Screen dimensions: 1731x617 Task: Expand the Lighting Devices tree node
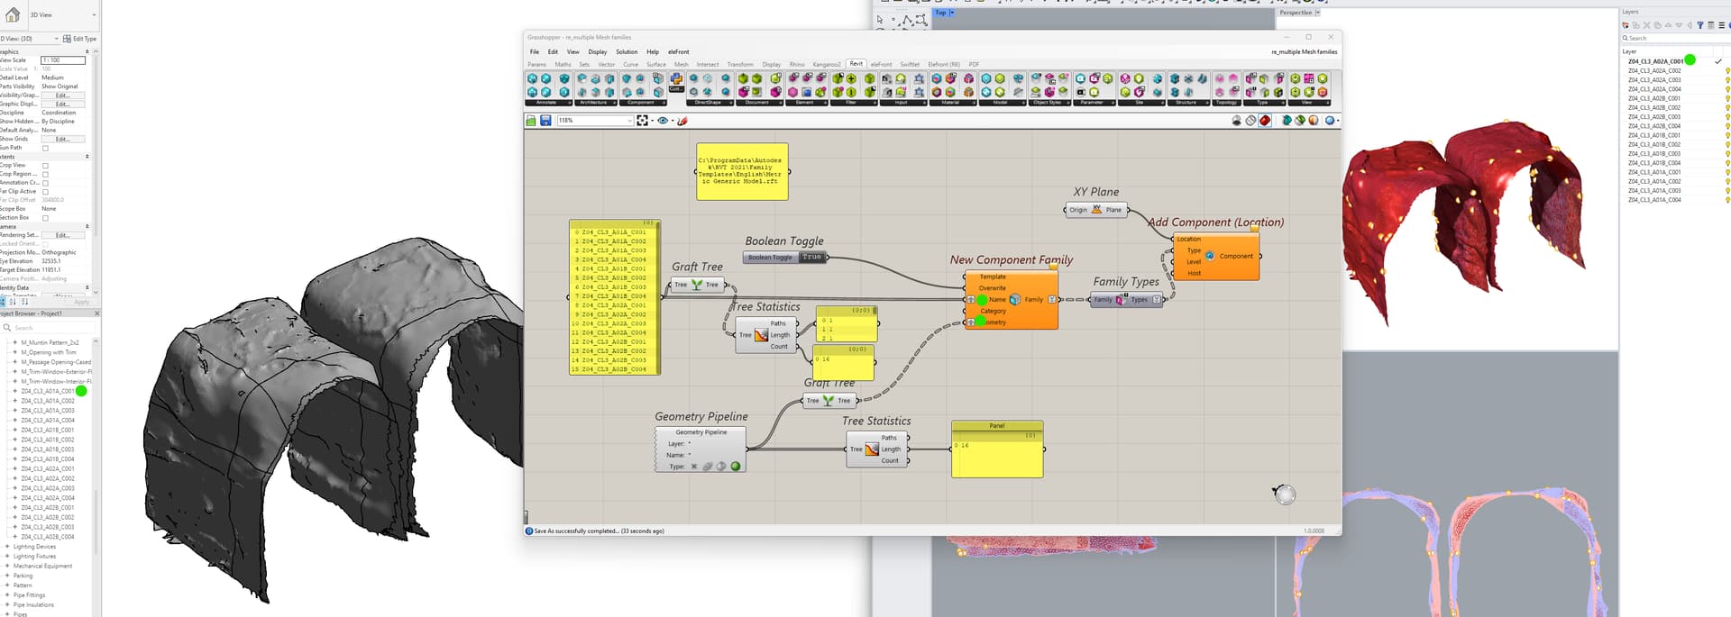pyautogui.click(x=7, y=547)
